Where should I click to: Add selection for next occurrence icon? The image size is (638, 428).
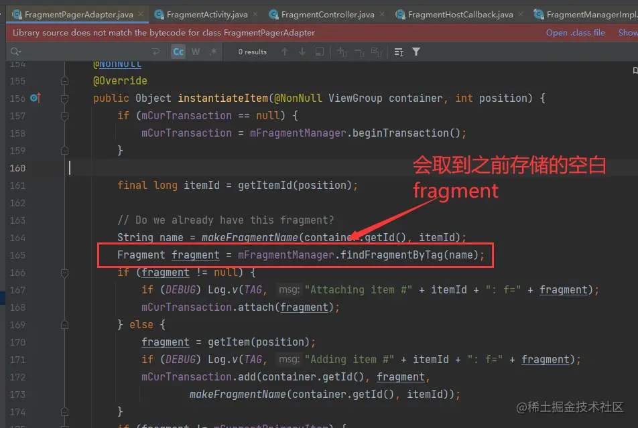click(x=342, y=52)
